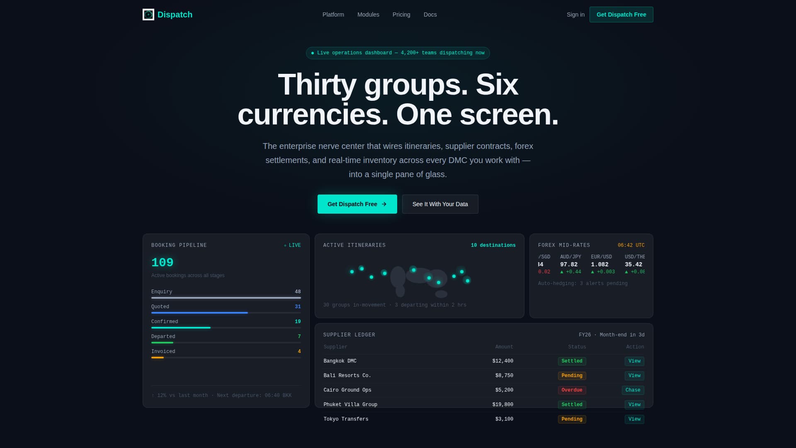Open the Modules nav item
This screenshot has width=796, height=448.
[368, 15]
